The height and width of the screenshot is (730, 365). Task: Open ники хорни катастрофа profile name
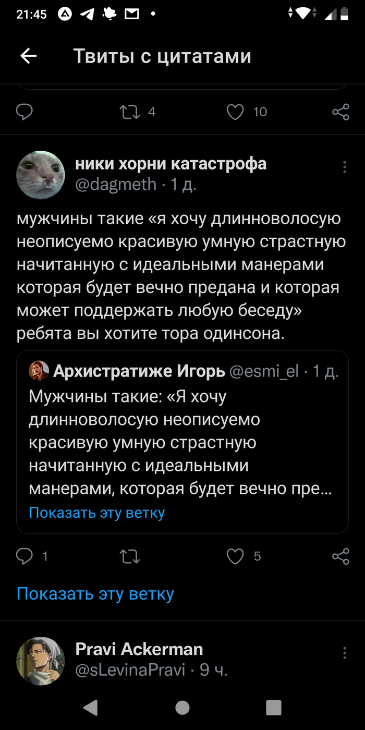(171, 164)
